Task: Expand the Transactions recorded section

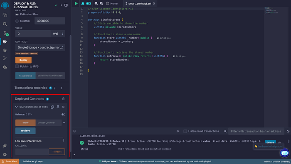Action: [x=62, y=88]
